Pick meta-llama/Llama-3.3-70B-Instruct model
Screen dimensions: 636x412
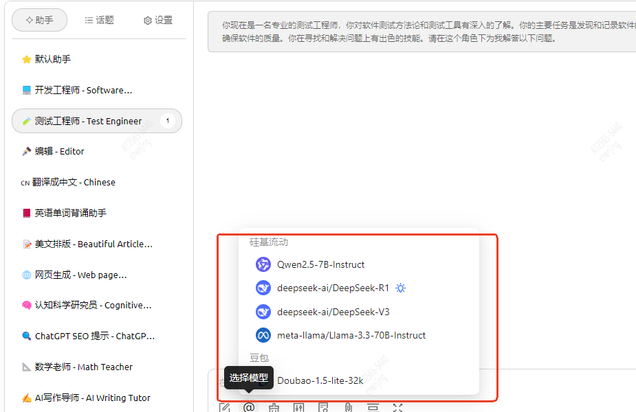[x=358, y=335]
